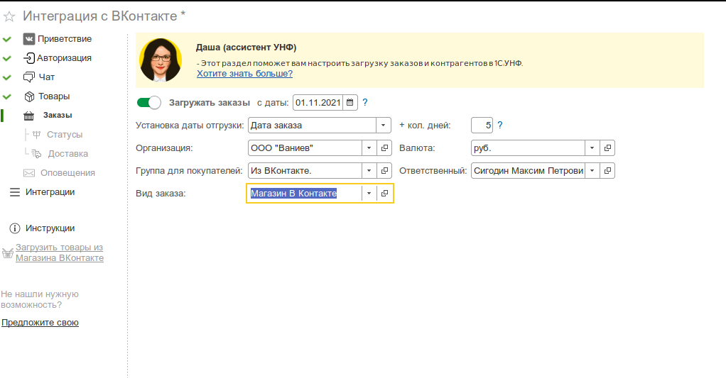This screenshot has width=726, height=378.
Task: Select the Заказы section
Action: tap(58, 116)
